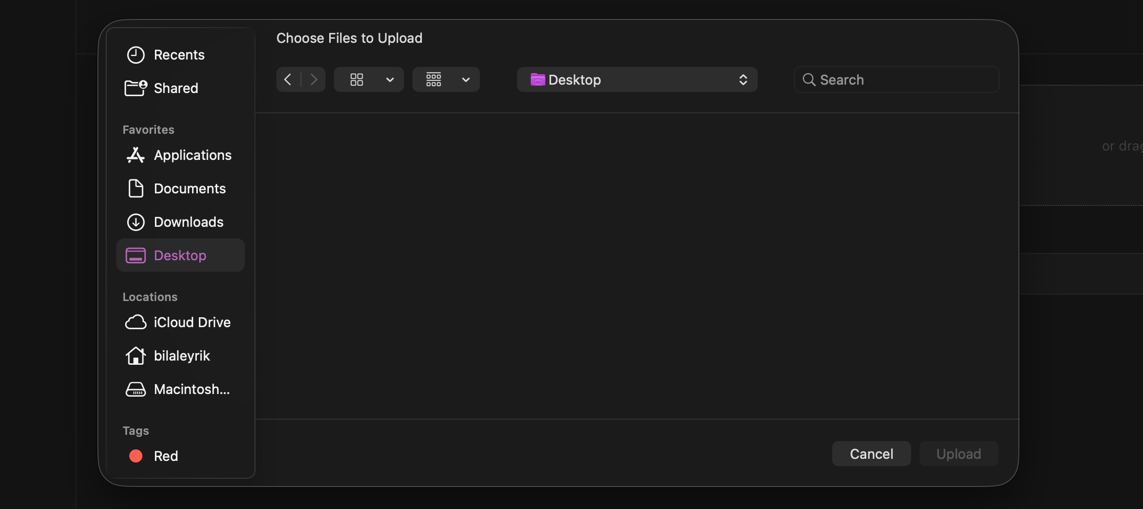Open the grouping options dropdown arrow
The width and height of the screenshot is (1143, 509).
pyautogui.click(x=466, y=80)
